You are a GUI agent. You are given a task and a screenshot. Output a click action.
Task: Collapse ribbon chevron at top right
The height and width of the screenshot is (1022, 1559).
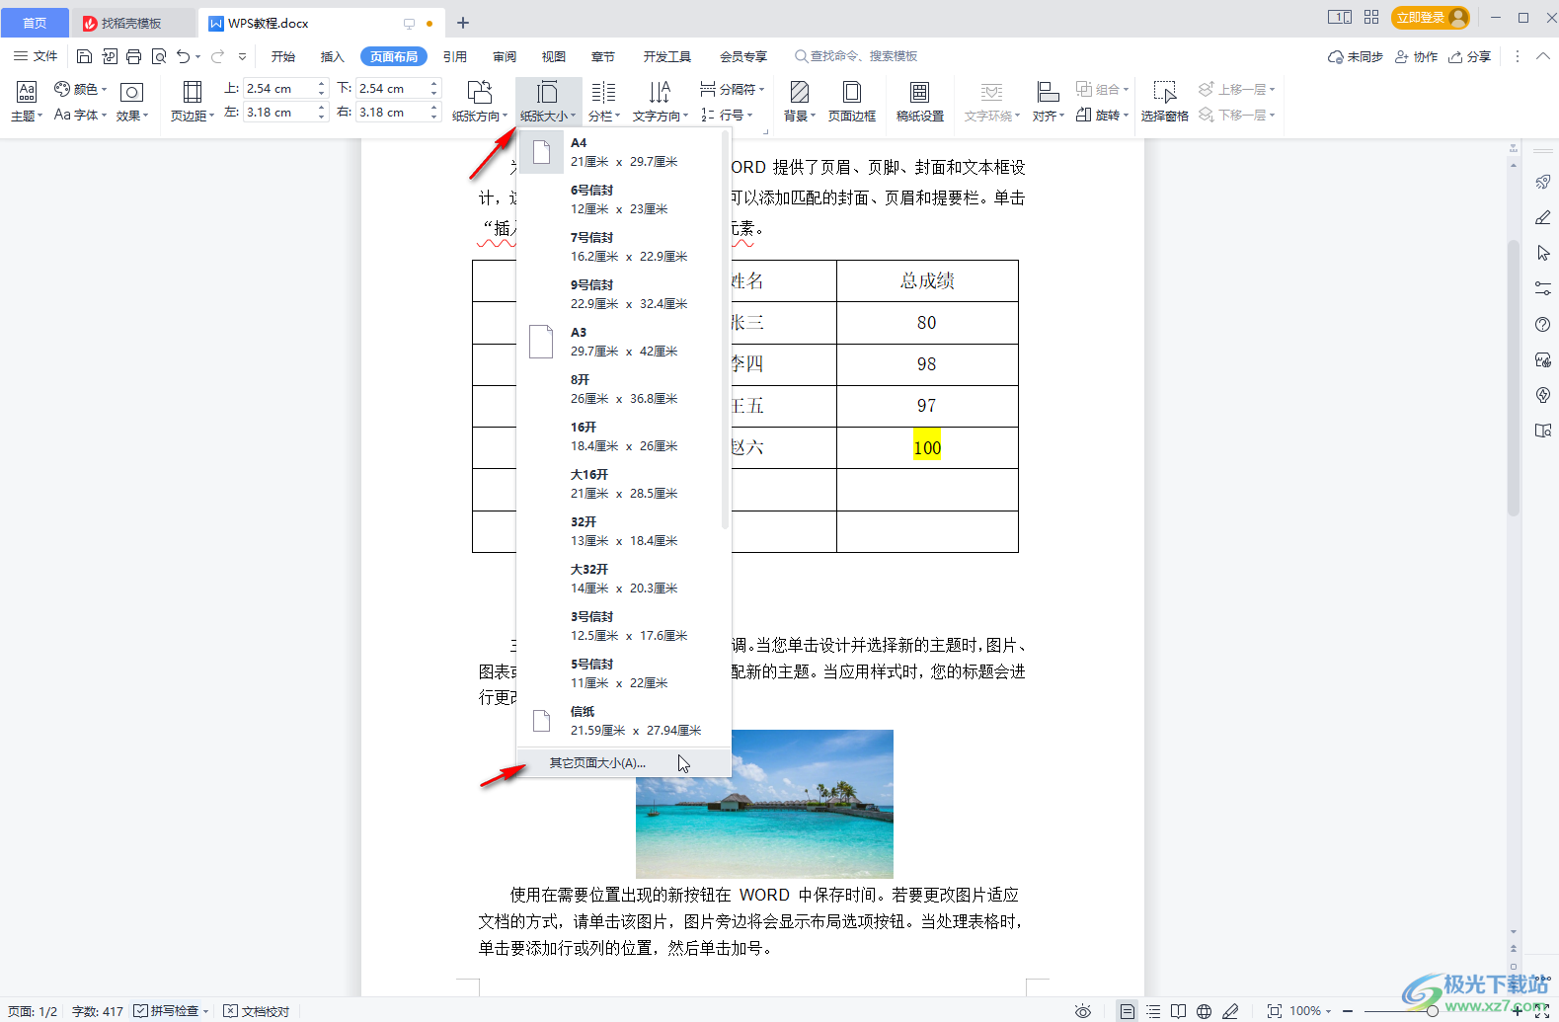tap(1543, 56)
